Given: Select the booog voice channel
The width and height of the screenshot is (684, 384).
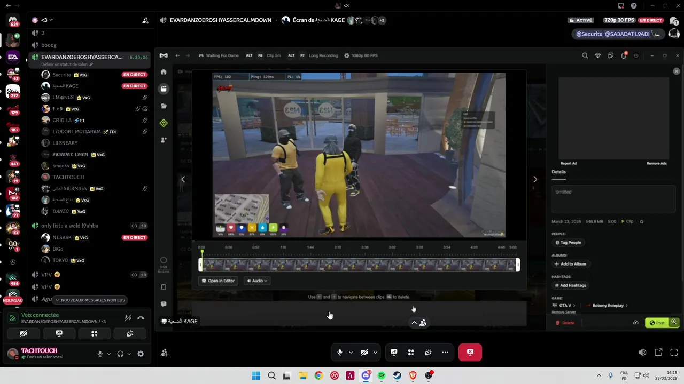Looking at the screenshot, I should tap(89, 45).
